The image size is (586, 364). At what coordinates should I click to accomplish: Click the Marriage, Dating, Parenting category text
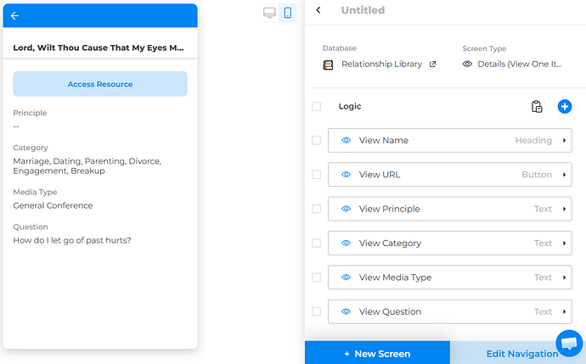click(87, 166)
